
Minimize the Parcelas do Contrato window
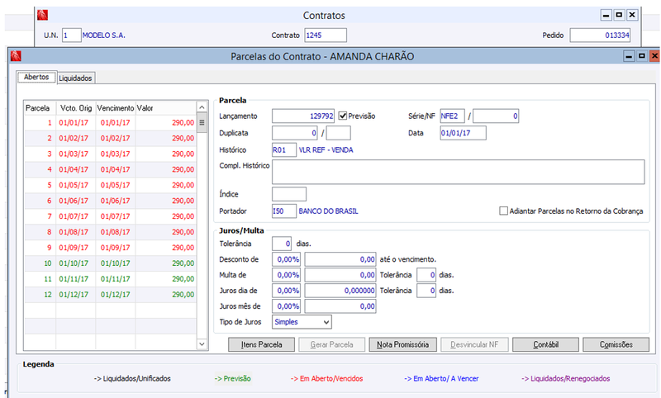coord(629,56)
